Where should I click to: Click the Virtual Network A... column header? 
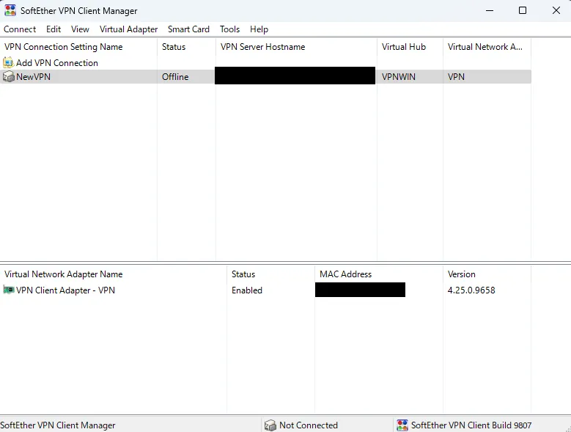[x=487, y=47]
